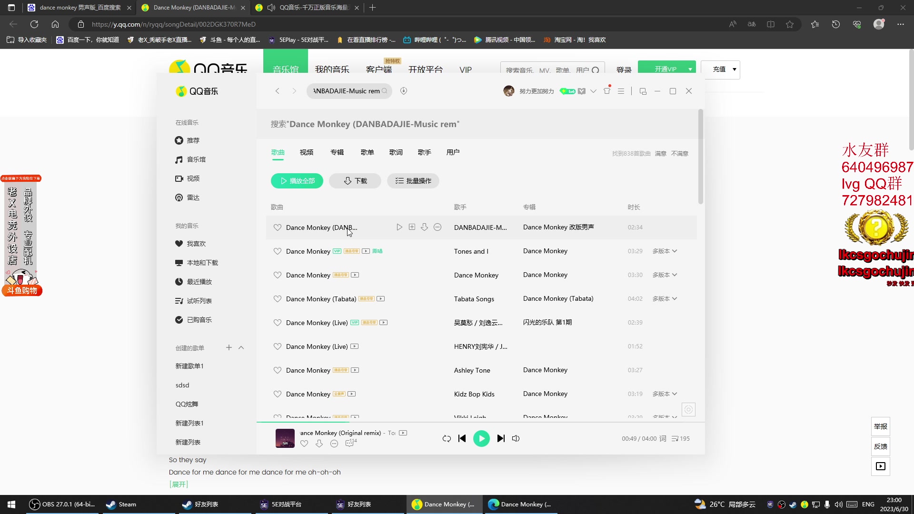914x514 pixels.
Task: Switch to the 歌手 search results tab
Action: [x=425, y=152]
